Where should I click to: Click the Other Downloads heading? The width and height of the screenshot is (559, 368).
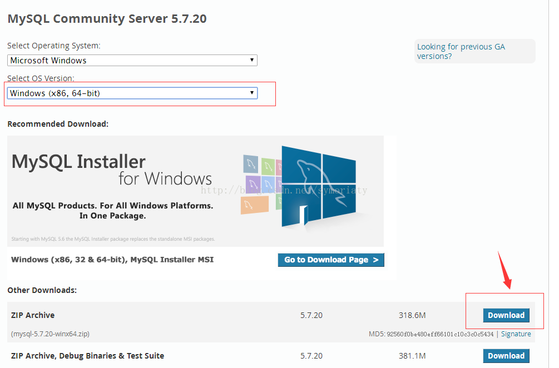[42, 290]
